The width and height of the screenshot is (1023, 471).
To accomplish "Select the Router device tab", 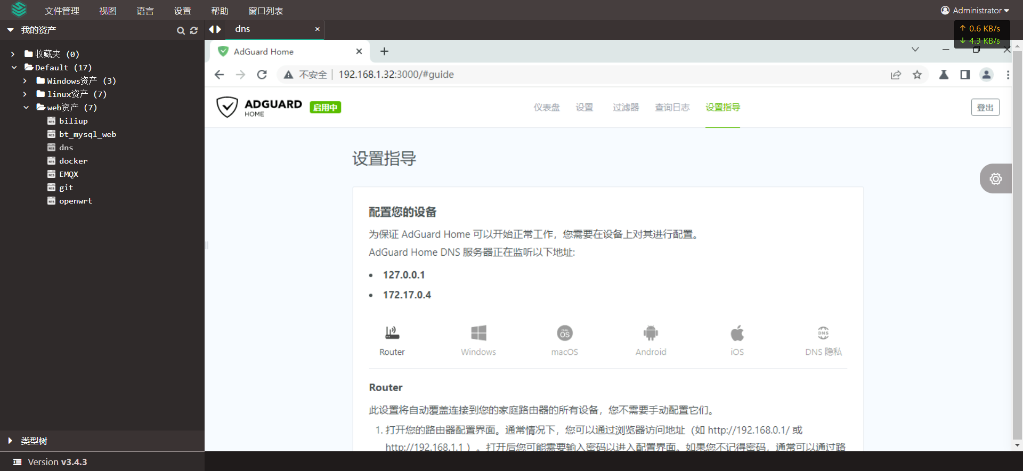I will [392, 341].
